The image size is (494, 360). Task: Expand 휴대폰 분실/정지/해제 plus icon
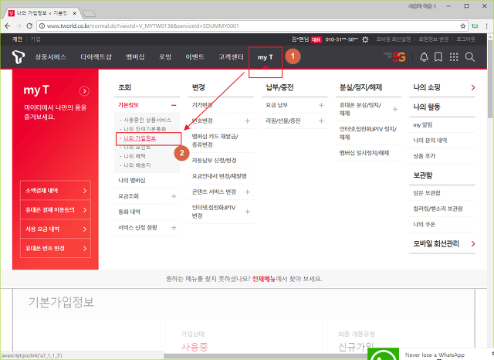395,109
